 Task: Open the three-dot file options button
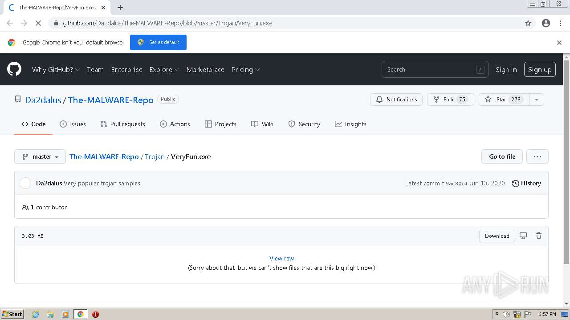(x=537, y=156)
